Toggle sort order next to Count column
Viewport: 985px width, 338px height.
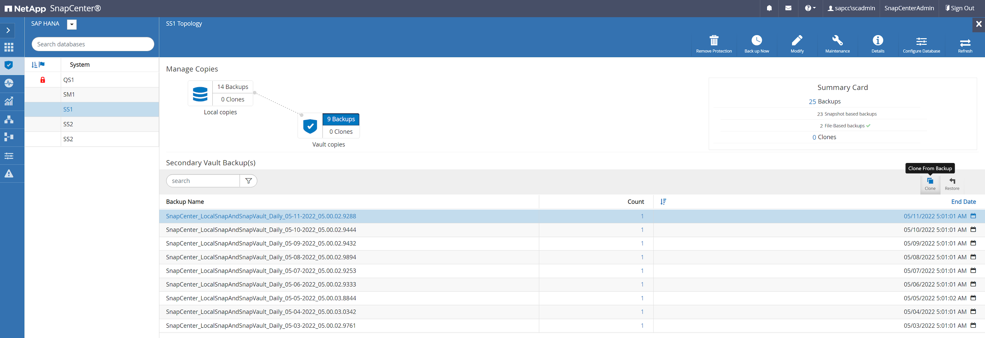(x=663, y=202)
